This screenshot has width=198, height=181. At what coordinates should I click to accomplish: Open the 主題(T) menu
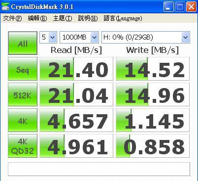pyautogui.click(x=63, y=18)
